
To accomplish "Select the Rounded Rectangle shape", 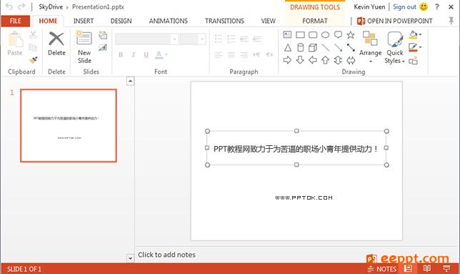I will tap(313, 35).
